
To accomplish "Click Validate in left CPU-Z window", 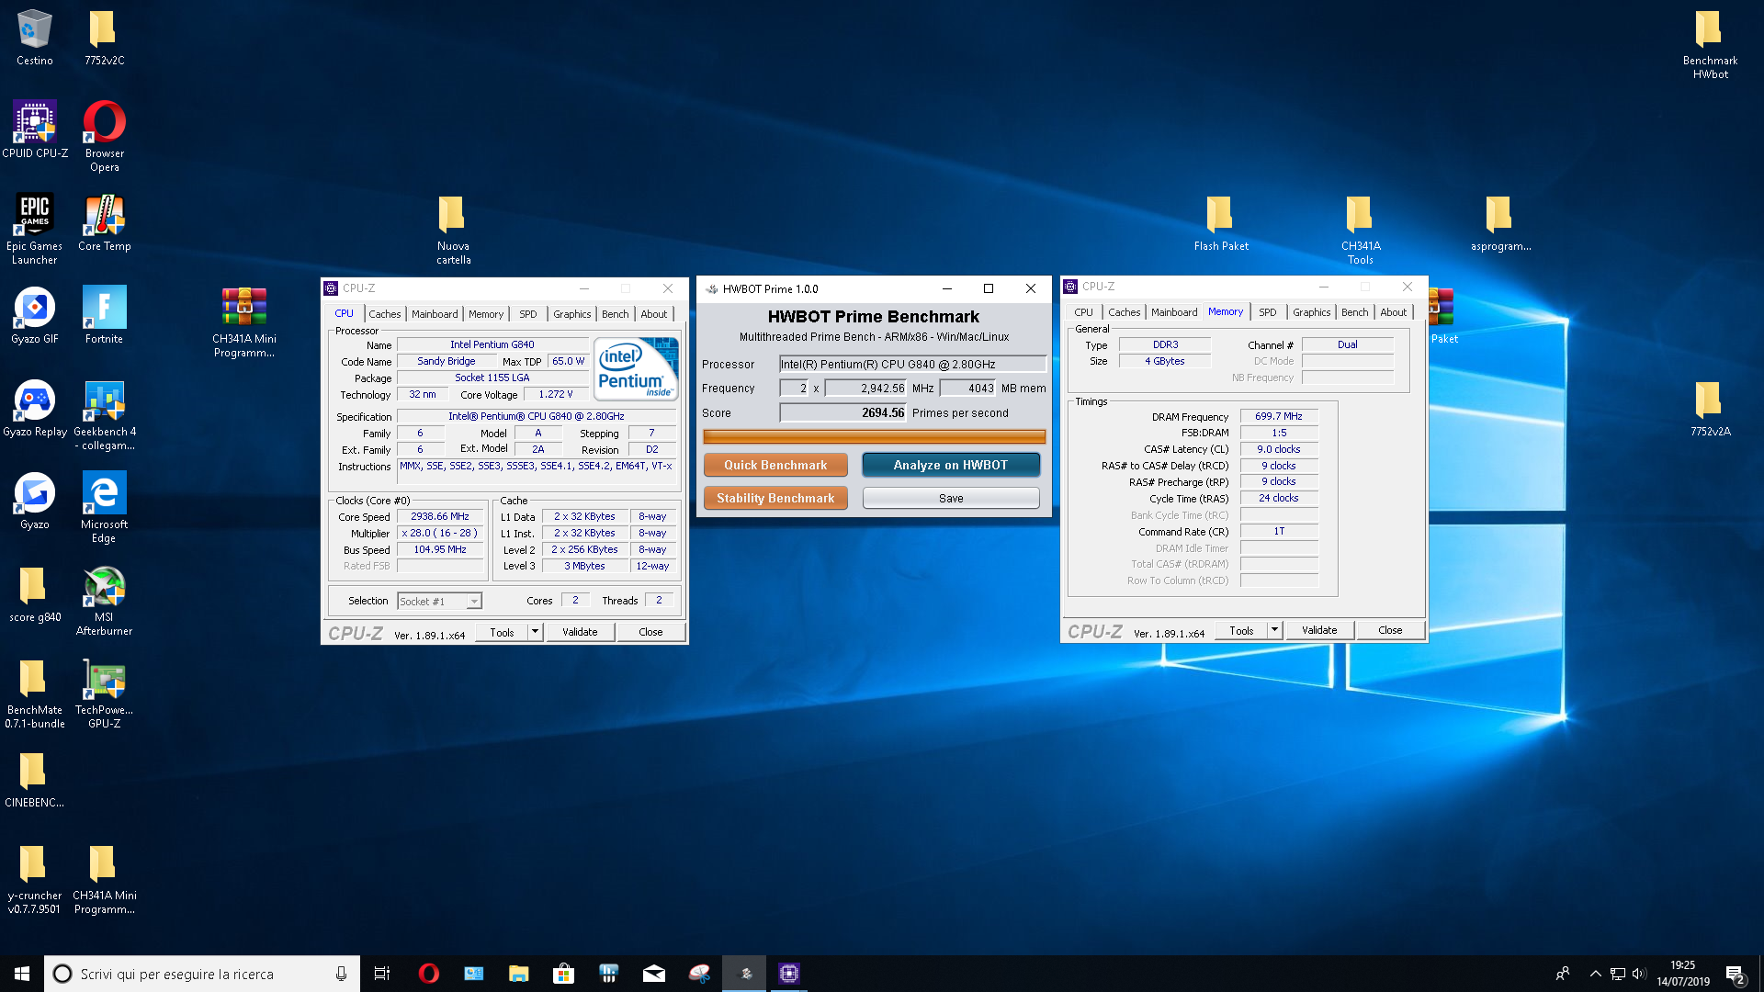I will click(580, 632).
